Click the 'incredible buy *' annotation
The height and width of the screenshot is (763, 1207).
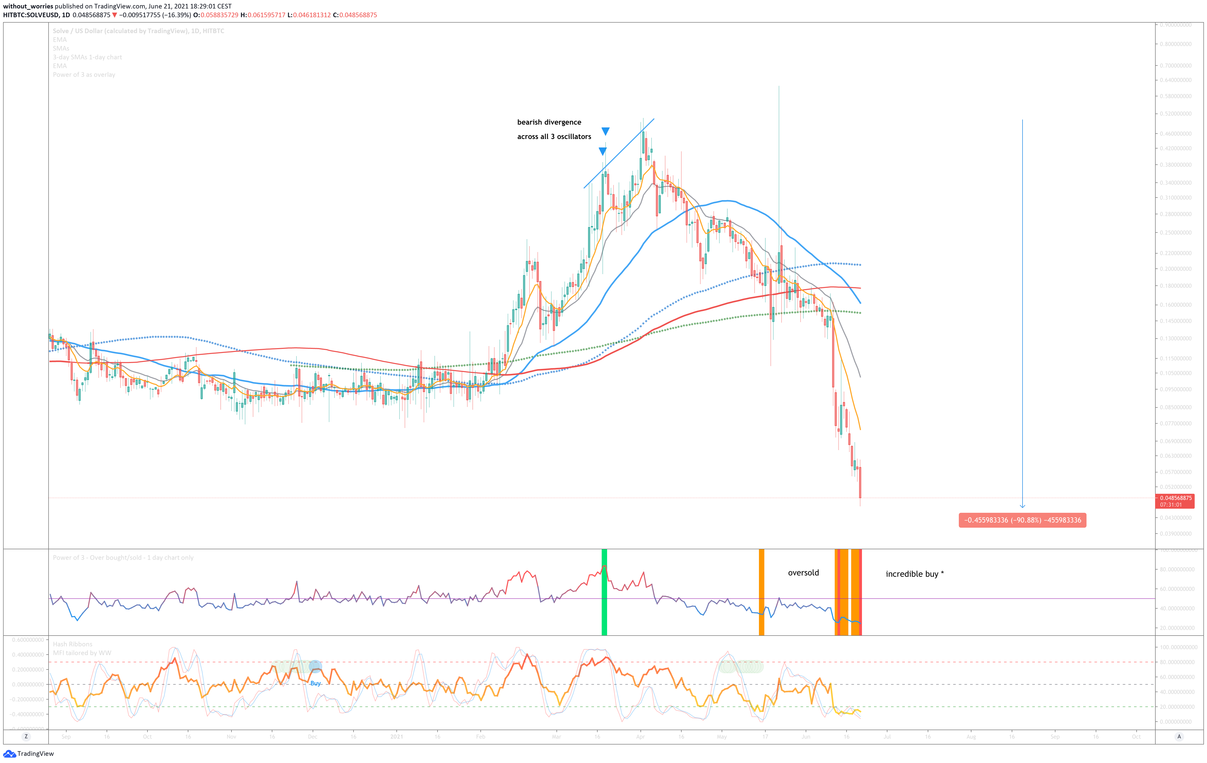point(914,574)
